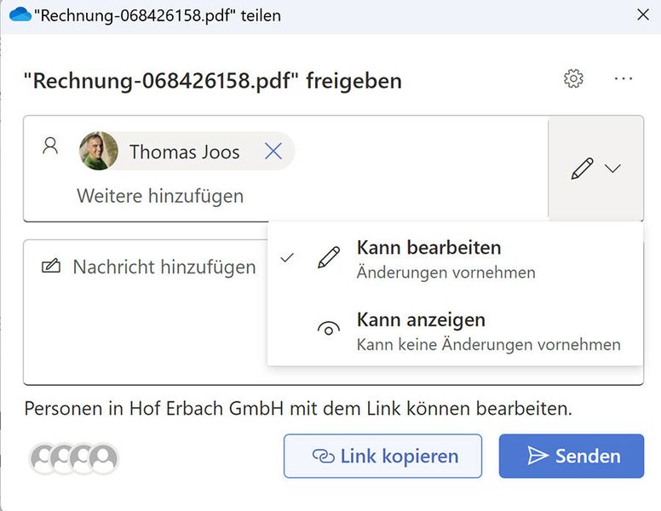Click the checkmark next to 'Kann bearbeiten'

coord(287,257)
